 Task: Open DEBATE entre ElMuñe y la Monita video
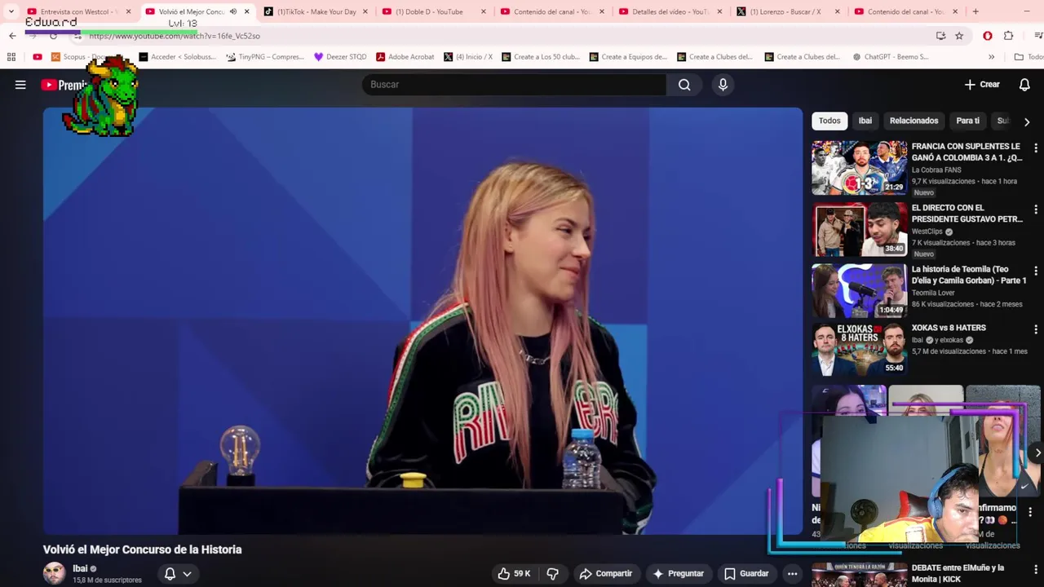coord(958,573)
